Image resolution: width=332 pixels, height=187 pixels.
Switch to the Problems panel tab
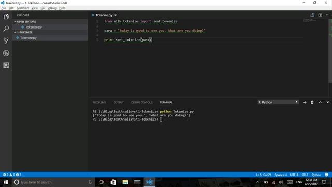point(99,103)
